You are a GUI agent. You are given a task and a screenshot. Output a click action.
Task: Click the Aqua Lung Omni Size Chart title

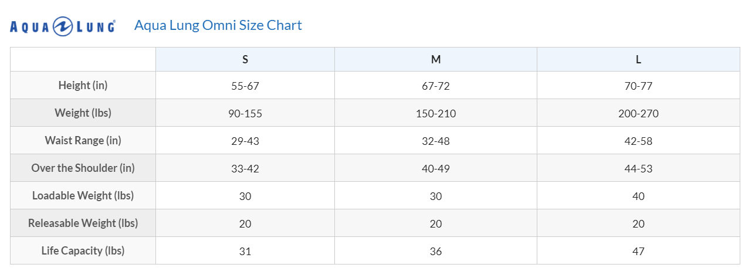click(218, 25)
